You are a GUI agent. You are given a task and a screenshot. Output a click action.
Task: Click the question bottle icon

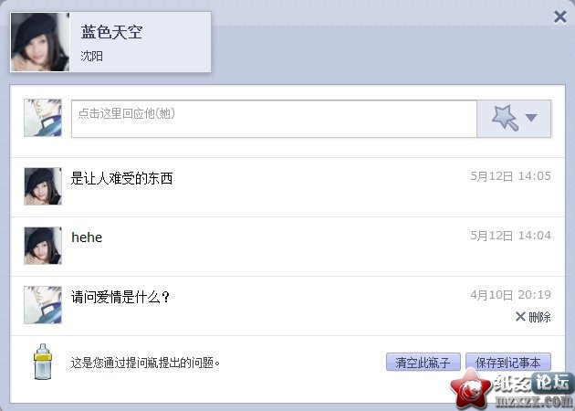pos(43,362)
